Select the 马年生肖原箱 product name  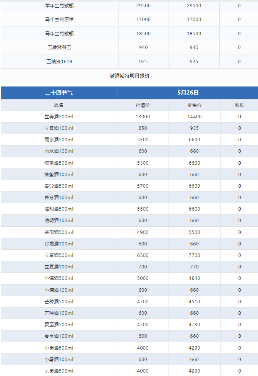tap(59, 20)
